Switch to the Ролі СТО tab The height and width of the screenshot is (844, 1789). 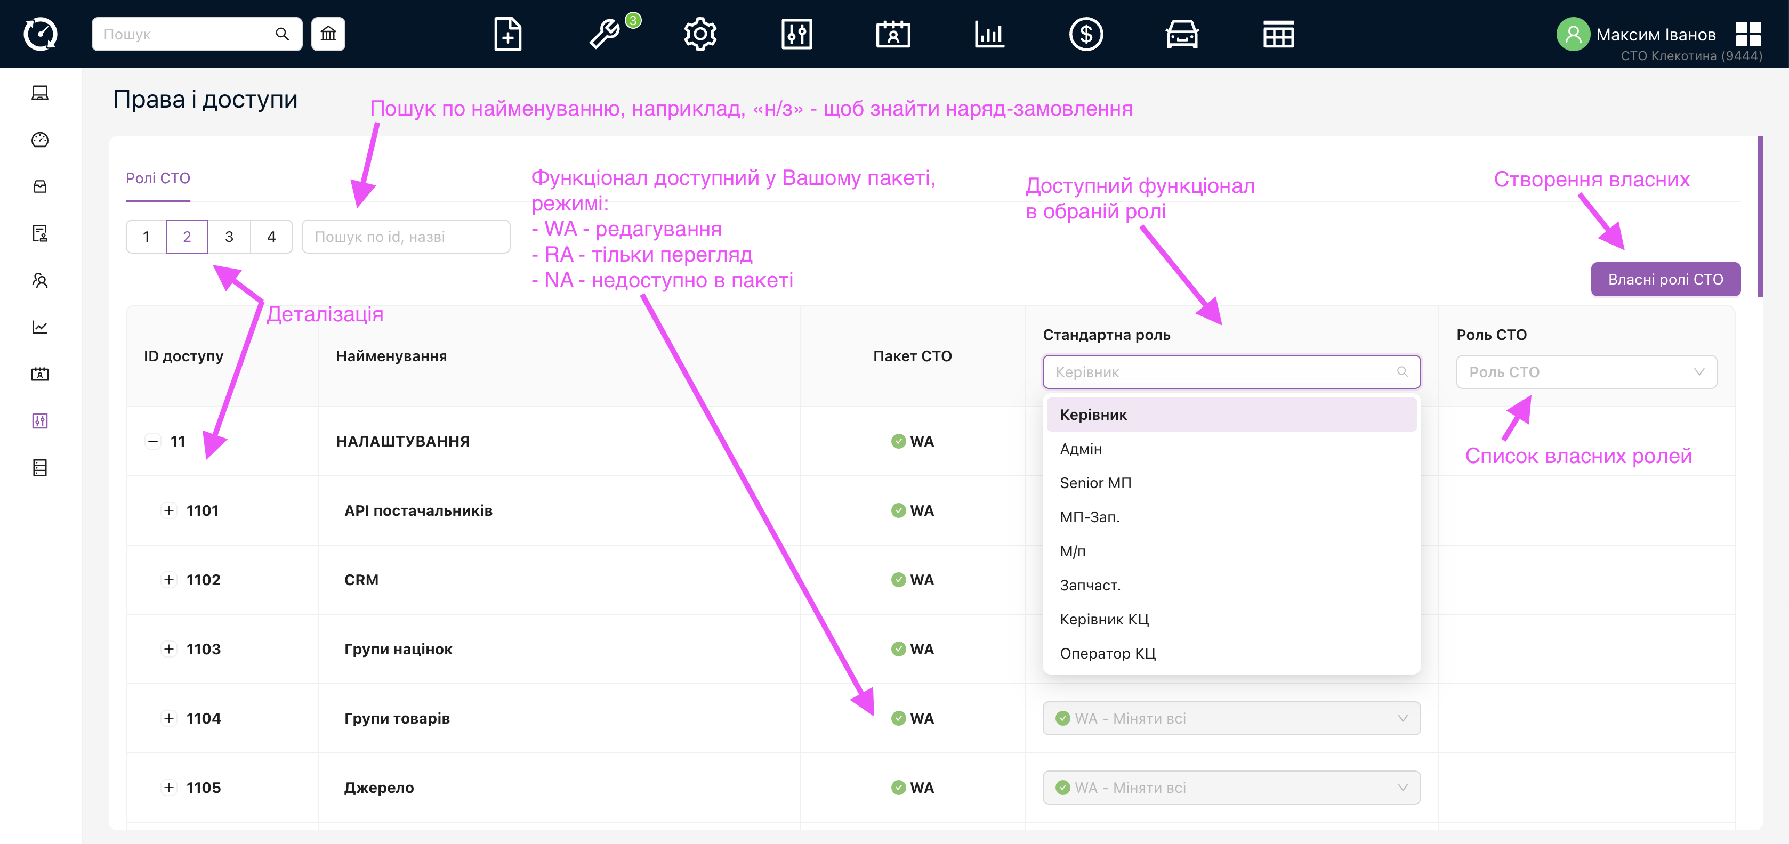click(158, 178)
